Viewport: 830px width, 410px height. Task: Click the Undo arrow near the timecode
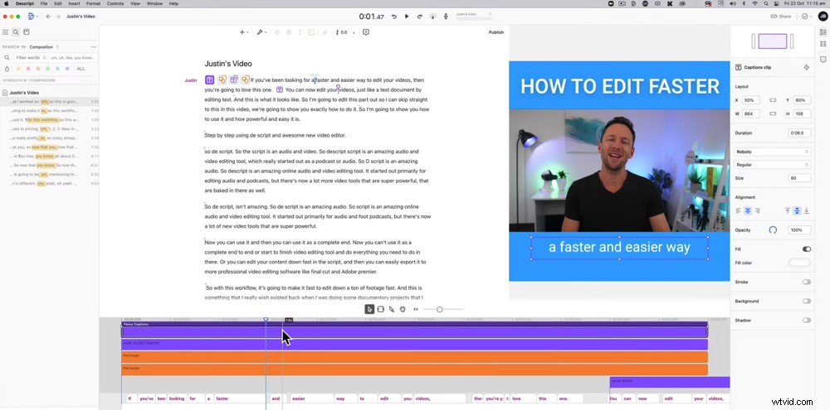(x=393, y=17)
